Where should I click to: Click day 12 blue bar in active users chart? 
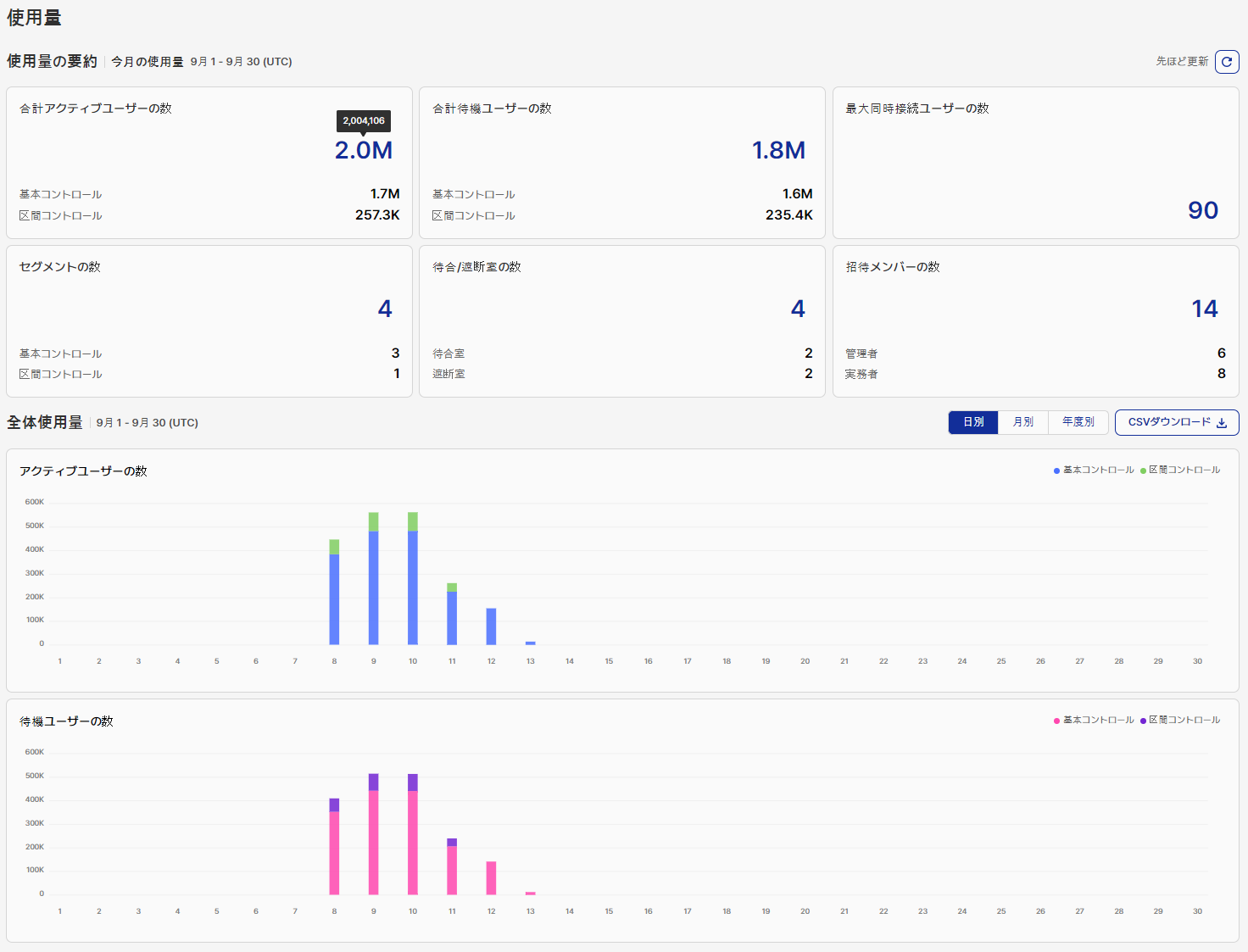pos(491,626)
